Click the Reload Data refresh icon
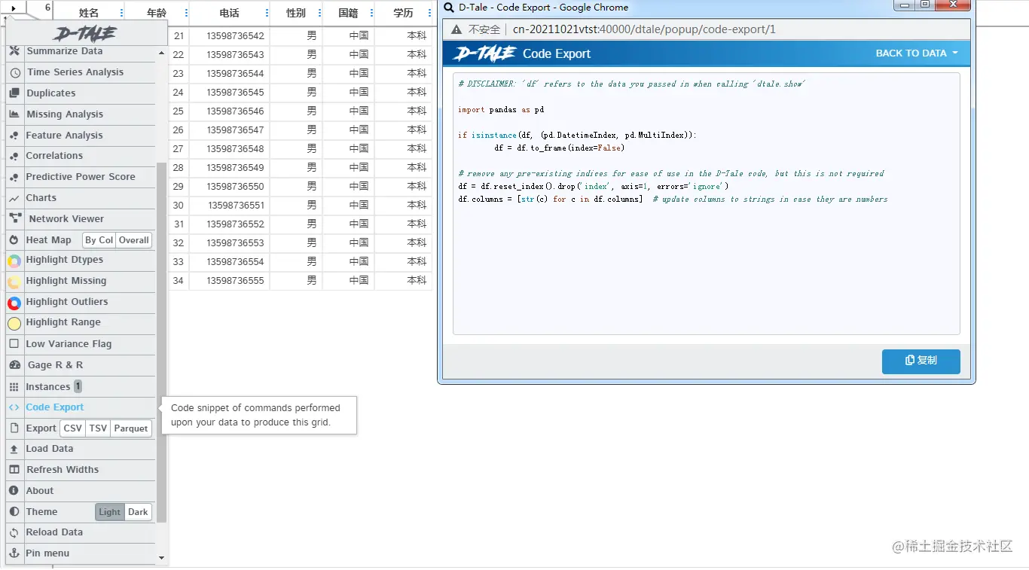Viewport: 1029px width, 570px height. [14, 532]
